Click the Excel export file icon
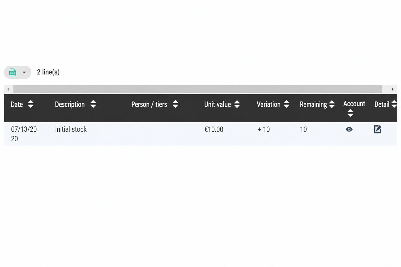401x267 pixels. (13, 72)
